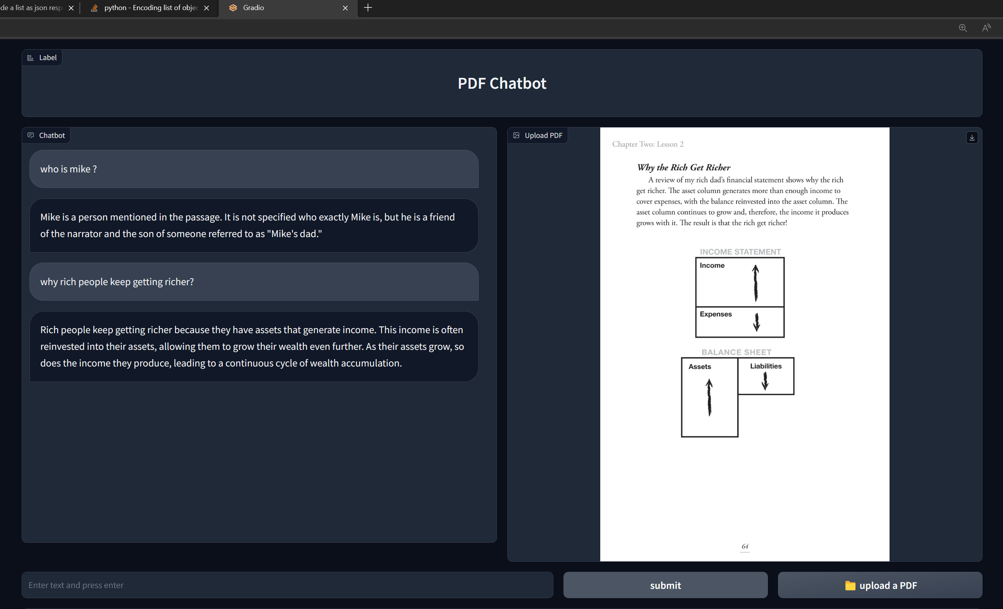Click the Liabilities box in the PDF diagram

(x=766, y=376)
